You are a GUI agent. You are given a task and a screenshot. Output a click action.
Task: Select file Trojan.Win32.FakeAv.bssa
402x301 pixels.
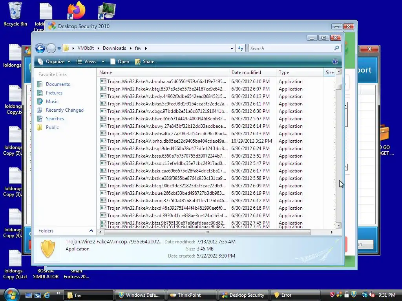pos(166,156)
